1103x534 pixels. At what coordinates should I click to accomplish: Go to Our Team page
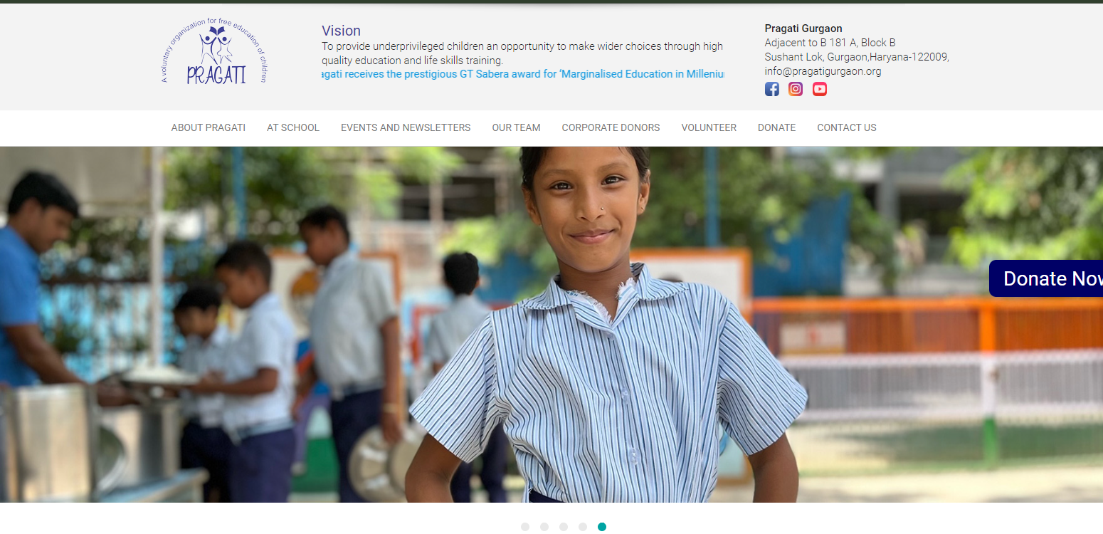(x=517, y=127)
